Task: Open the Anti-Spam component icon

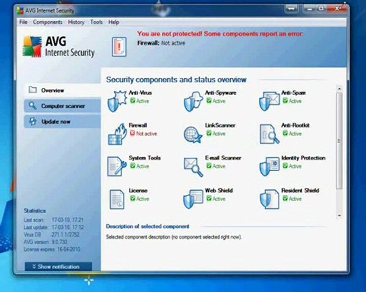Action: tap(269, 101)
